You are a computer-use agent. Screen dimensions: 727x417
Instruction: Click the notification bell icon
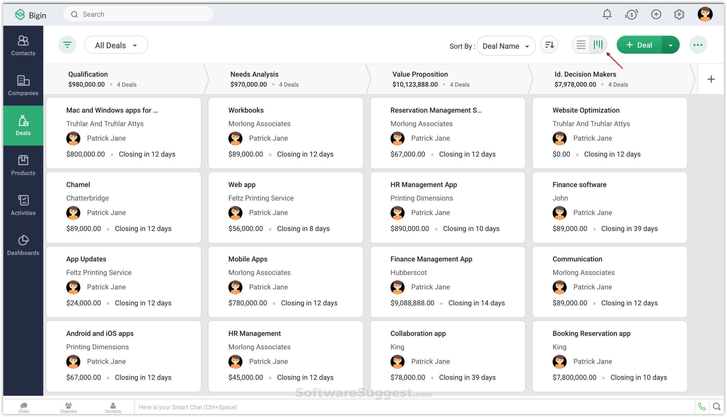point(608,14)
